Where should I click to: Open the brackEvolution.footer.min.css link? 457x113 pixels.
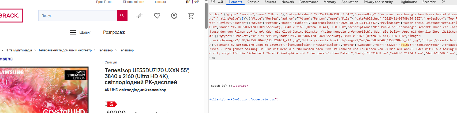(x=242, y=99)
